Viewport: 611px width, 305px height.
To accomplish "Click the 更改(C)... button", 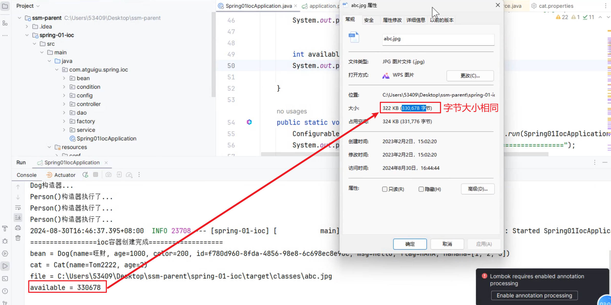I will click(x=470, y=76).
